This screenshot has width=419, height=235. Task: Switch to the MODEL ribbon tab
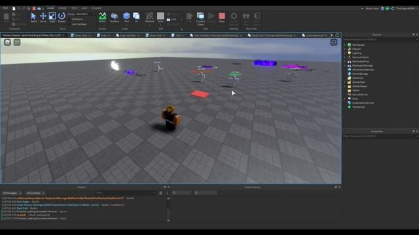click(x=62, y=8)
